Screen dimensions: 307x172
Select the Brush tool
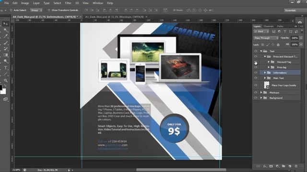[6, 43]
